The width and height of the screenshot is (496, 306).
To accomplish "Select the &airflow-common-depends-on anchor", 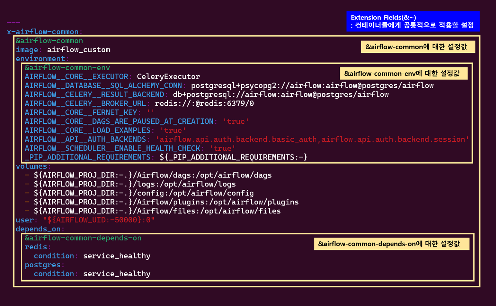I will coord(83,238).
